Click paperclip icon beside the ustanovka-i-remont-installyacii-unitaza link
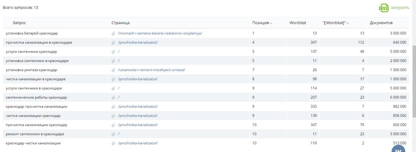The width and height of the screenshot is (416, 152). (x=113, y=70)
